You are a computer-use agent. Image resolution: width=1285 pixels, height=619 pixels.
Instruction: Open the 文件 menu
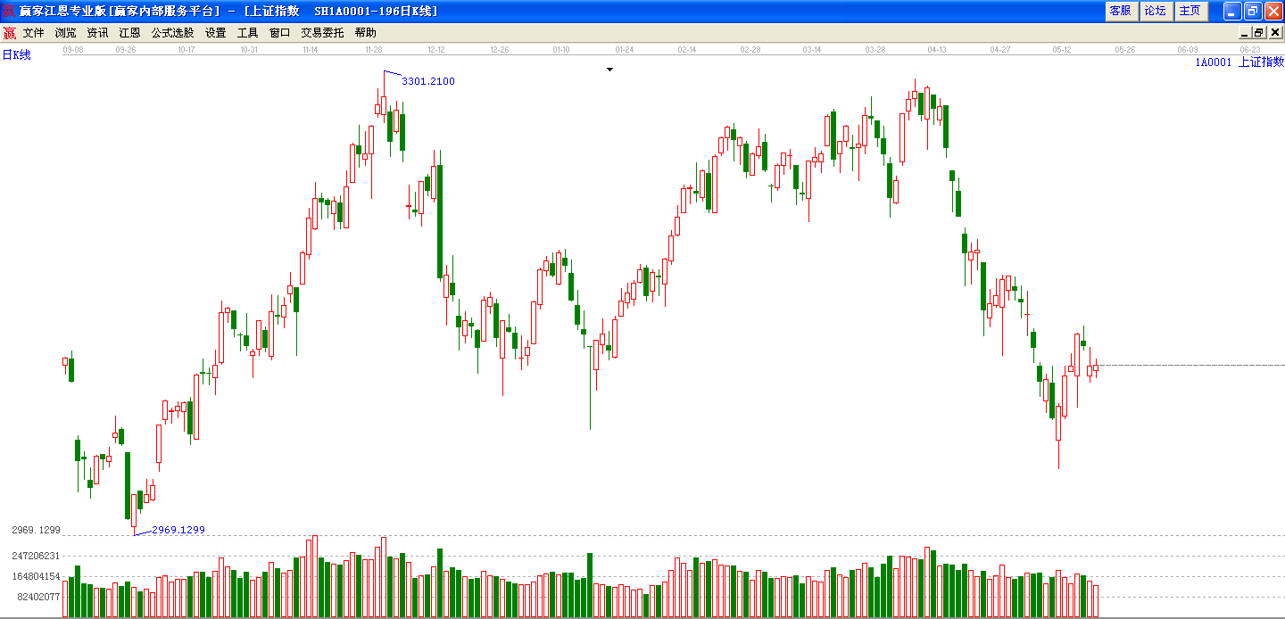coord(33,33)
